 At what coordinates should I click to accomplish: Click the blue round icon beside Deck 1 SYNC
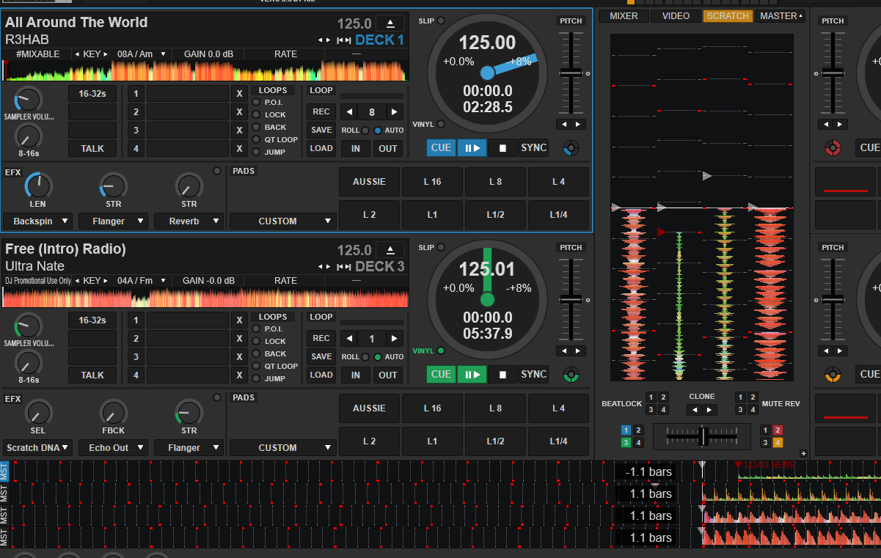(x=571, y=148)
